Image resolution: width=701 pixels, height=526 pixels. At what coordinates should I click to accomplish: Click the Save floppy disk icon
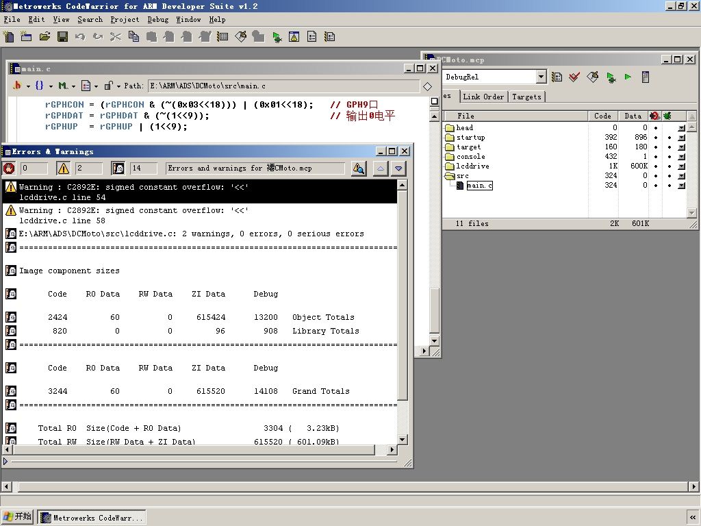[62, 37]
